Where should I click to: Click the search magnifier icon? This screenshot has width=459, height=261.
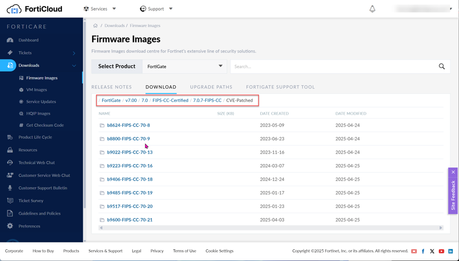[x=441, y=67]
